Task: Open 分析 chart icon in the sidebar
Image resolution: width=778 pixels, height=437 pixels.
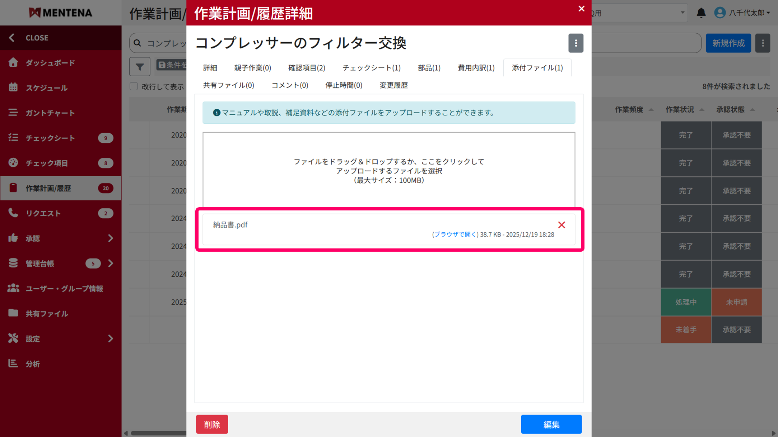Action: [13, 364]
